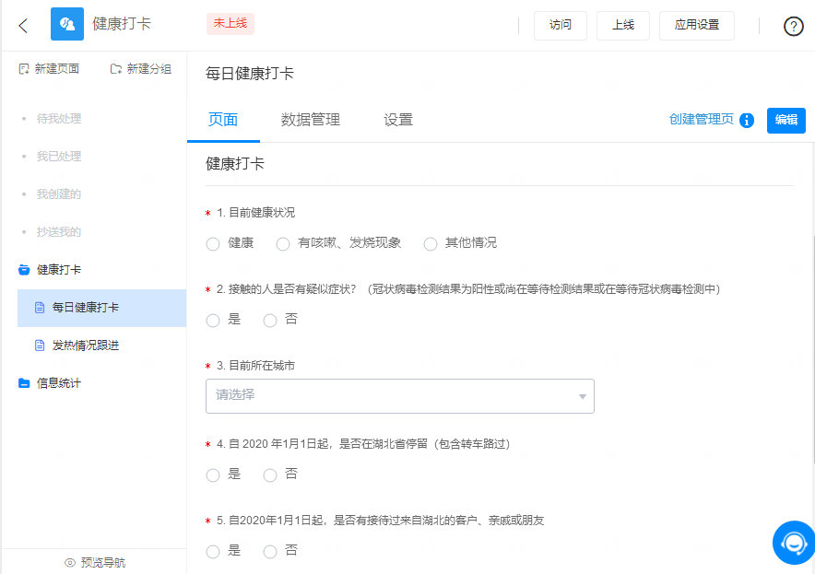Select 否 for question 4
815x574 pixels.
[269, 474]
